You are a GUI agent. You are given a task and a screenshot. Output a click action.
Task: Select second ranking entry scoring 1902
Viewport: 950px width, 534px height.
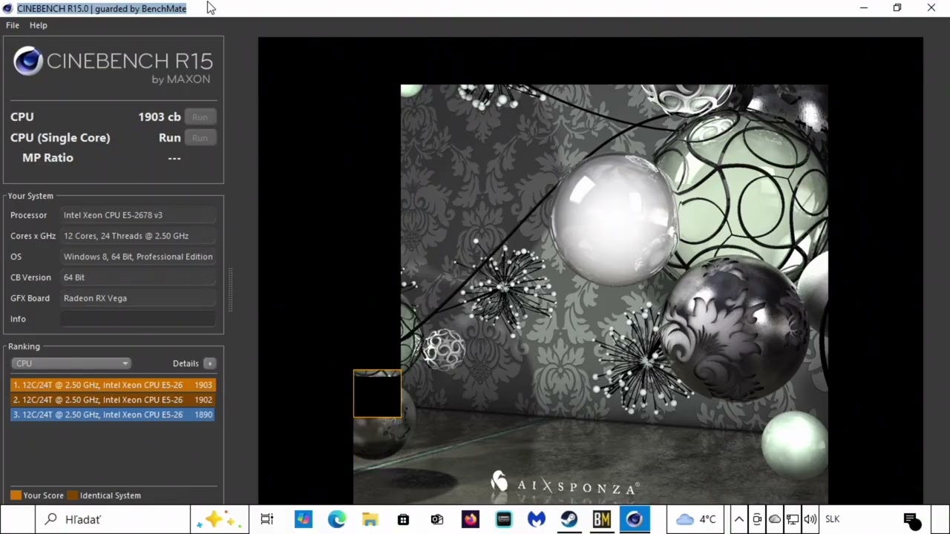tap(113, 400)
